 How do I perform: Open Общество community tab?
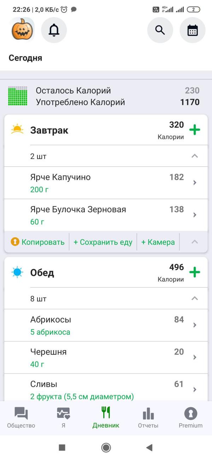[21, 418]
